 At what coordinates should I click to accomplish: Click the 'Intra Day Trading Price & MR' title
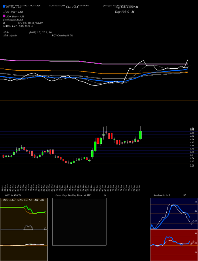click(x=73, y=195)
